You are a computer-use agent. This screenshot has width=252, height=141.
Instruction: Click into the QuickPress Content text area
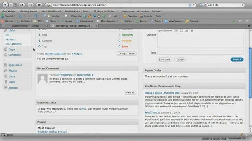click(x=200, y=40)
